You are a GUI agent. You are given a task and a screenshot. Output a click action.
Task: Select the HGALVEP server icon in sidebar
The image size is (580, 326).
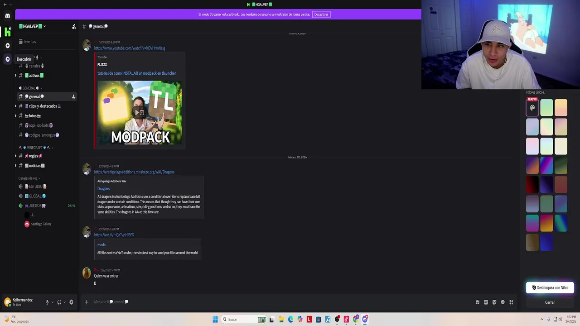pos(7,32)
